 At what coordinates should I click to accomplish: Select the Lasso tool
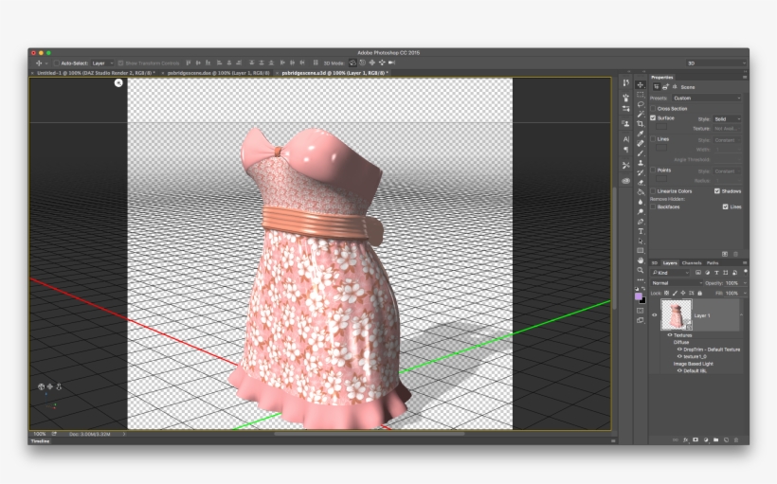641,104
